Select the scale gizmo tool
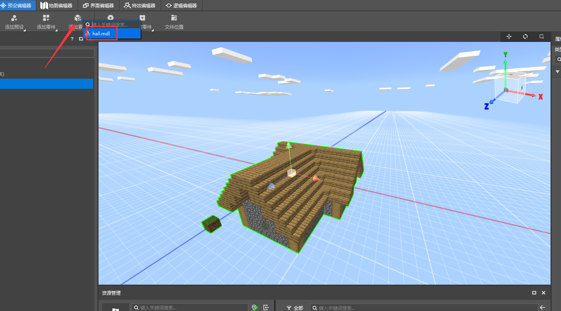This screenshot has height=311, width=561. point(542,36)
